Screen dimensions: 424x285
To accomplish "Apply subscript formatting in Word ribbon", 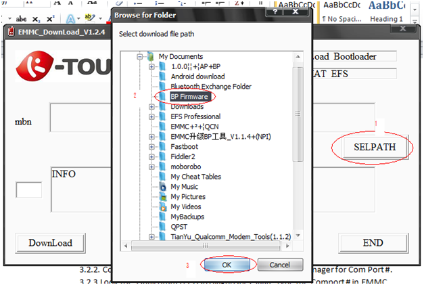I will pos(36,19).
